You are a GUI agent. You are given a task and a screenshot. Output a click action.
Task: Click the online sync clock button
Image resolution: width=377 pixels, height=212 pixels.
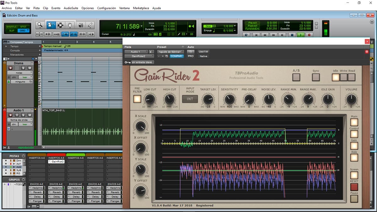click(x=246, y=35)
